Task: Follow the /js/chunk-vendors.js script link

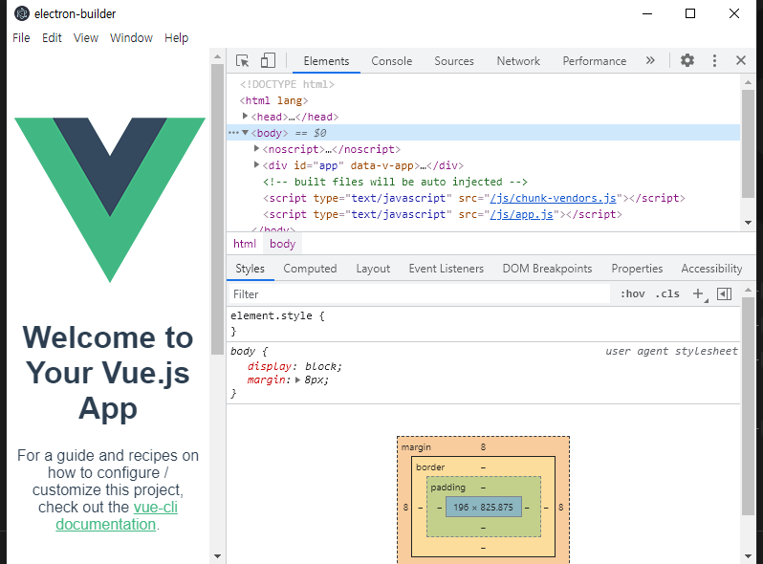Action: point(554,198)
